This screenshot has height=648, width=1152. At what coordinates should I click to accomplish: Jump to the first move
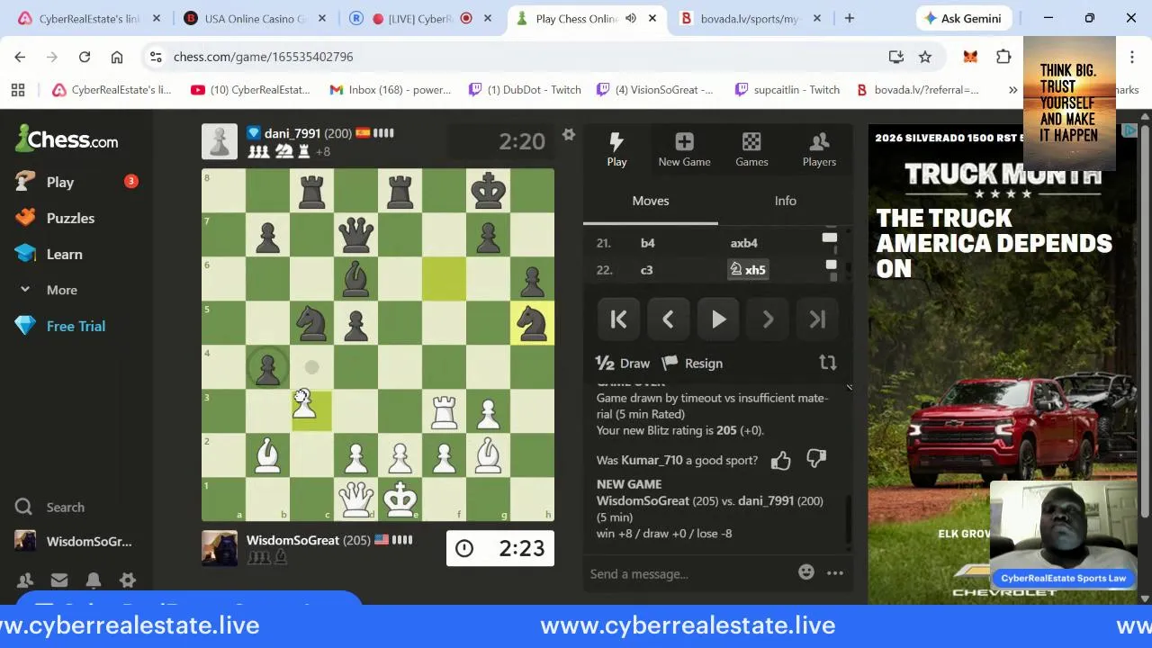click(618, 319)
